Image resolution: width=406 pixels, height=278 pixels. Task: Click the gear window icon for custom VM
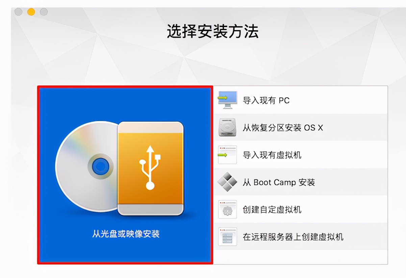coord(227,210)
